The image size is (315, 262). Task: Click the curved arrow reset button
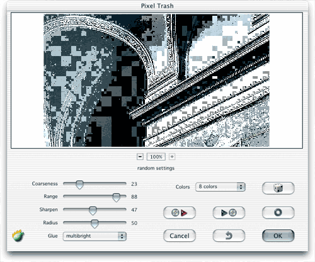click(229, 236)
